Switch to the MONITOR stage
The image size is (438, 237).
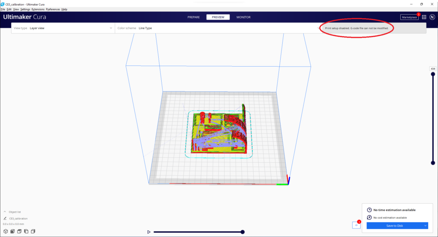243,17
